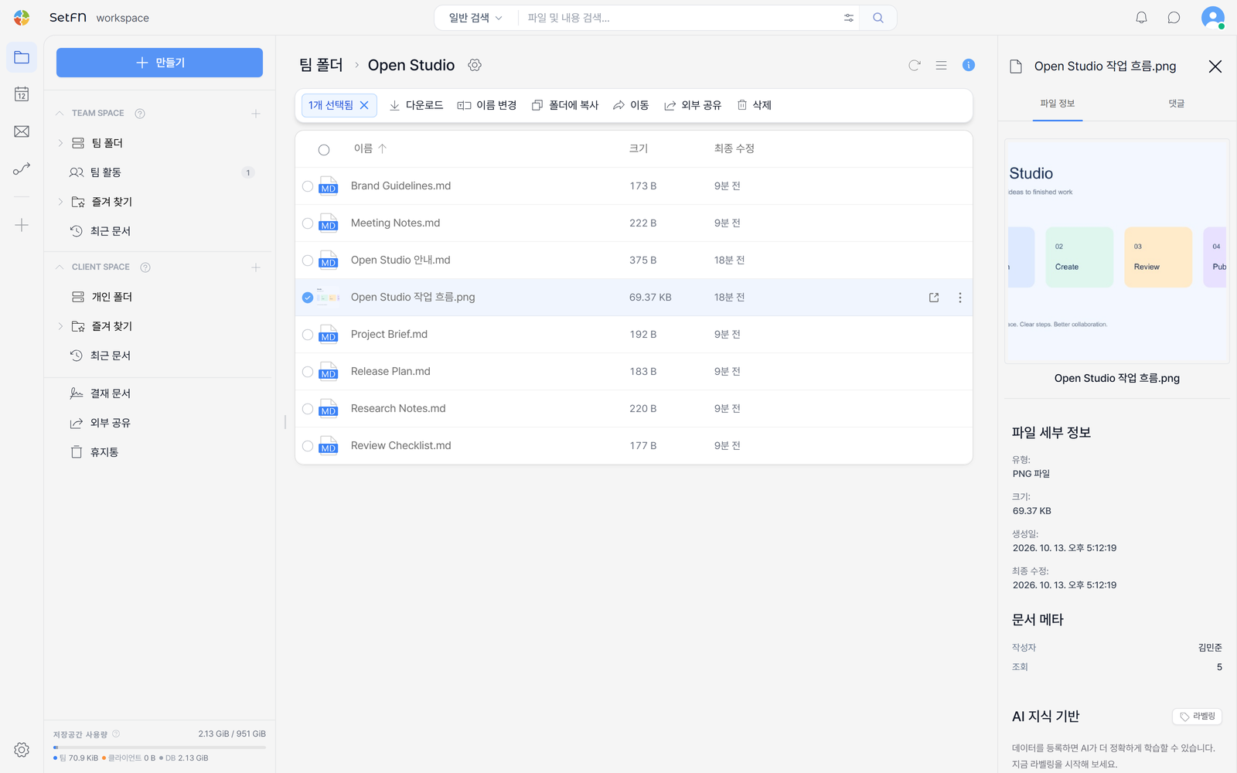Open user profile avatar
Screen dimensions: 1237x773
1212,18
